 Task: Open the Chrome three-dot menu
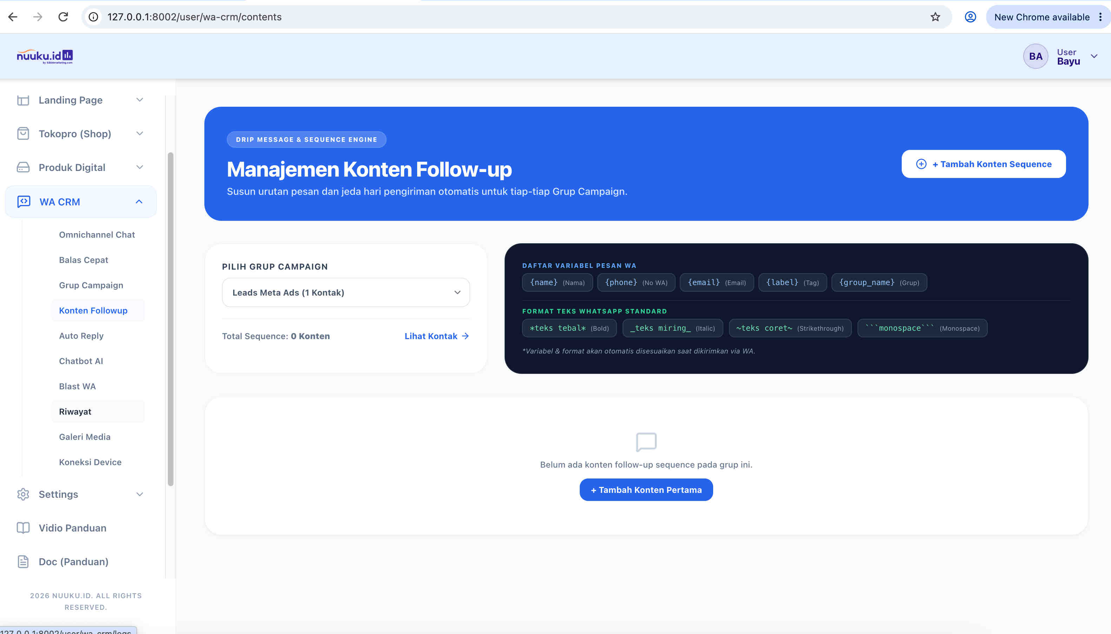1100,17
